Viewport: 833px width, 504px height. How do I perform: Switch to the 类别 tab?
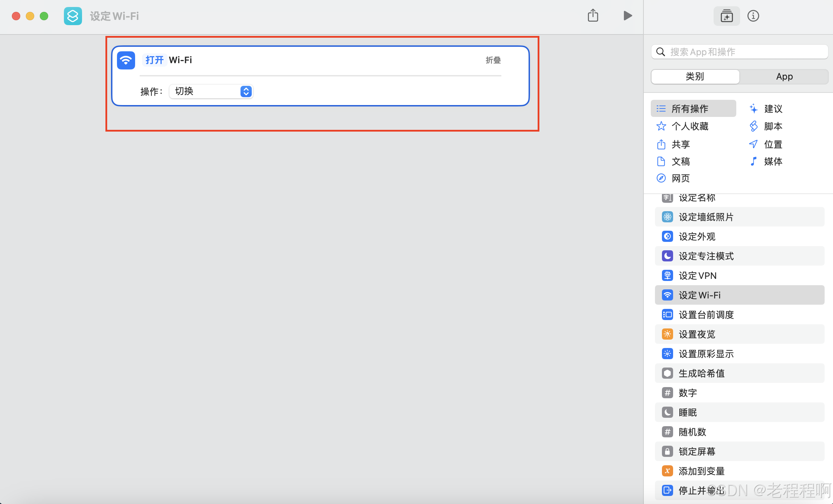(x=695, y=76)
